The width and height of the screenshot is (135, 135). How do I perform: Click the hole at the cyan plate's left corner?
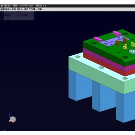point(78,57)
